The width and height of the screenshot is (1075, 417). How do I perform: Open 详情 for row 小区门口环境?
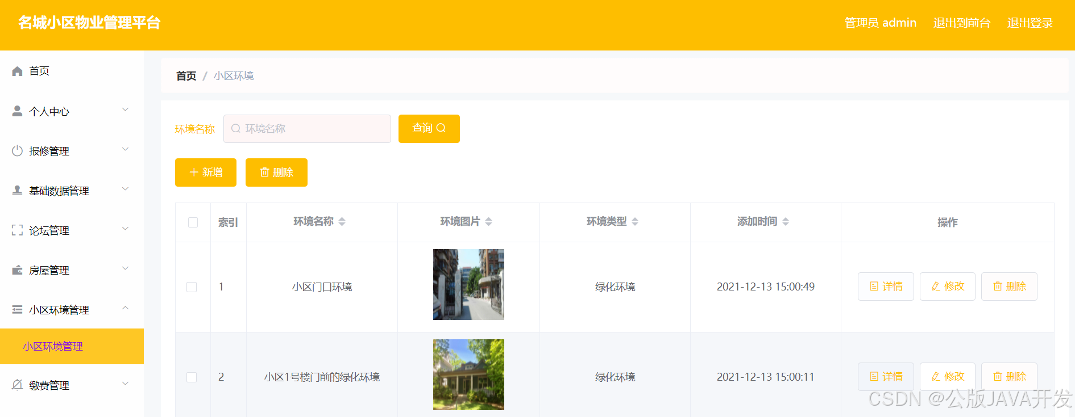coord(886,287)
